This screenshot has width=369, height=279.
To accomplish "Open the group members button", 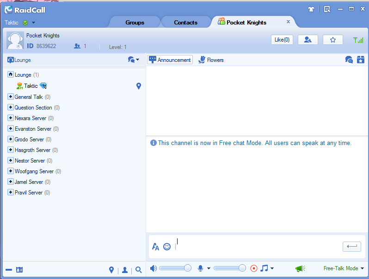I will (308, 40).
